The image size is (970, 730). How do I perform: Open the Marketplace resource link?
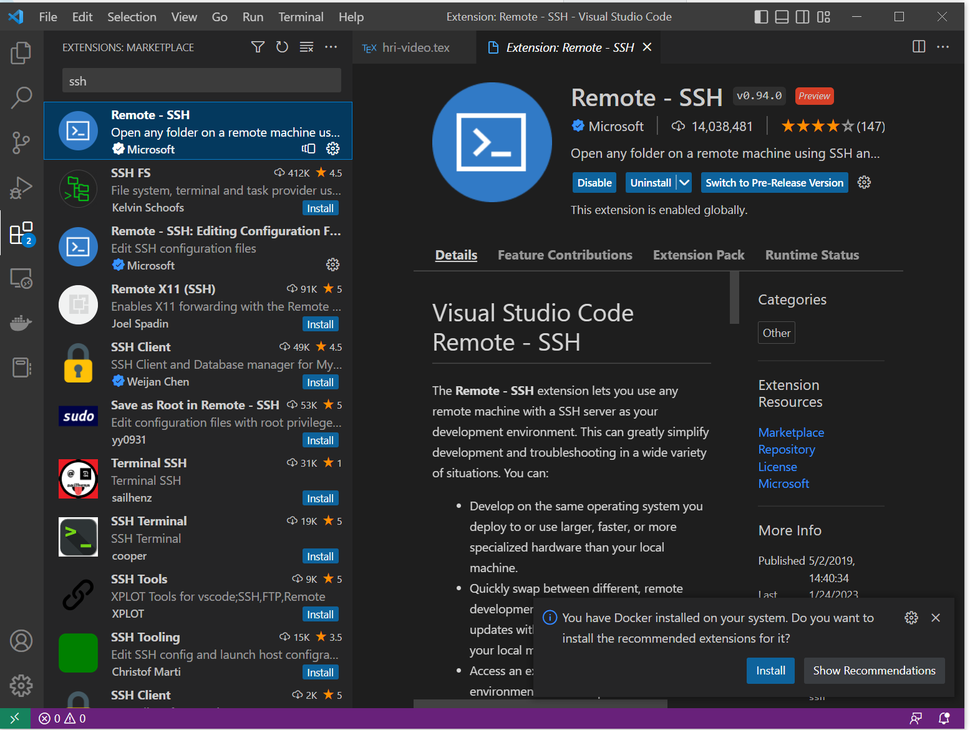(x=791, y=432)
